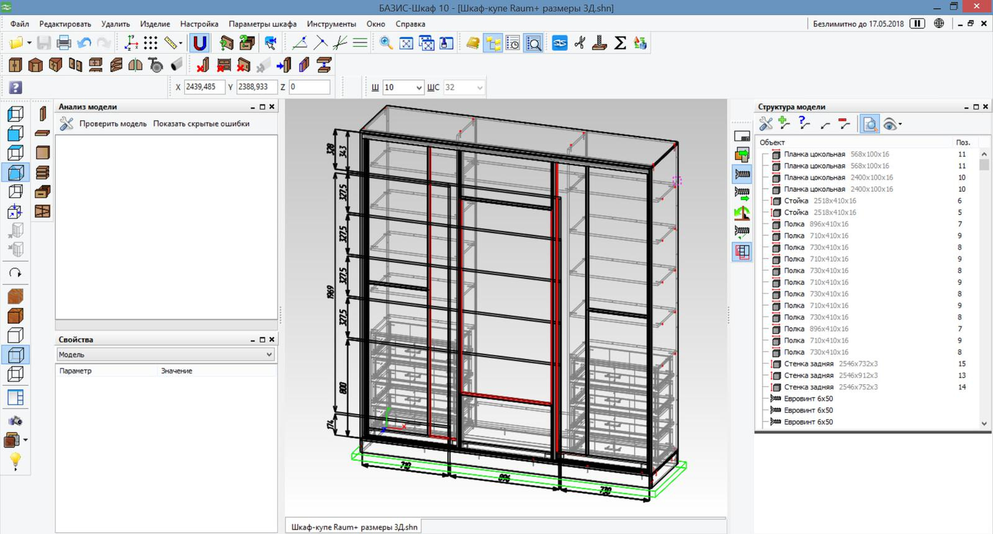Screen dimensions: 993x534
Task: Open the Ш width dropdown
Action: [x=419, y=88]
